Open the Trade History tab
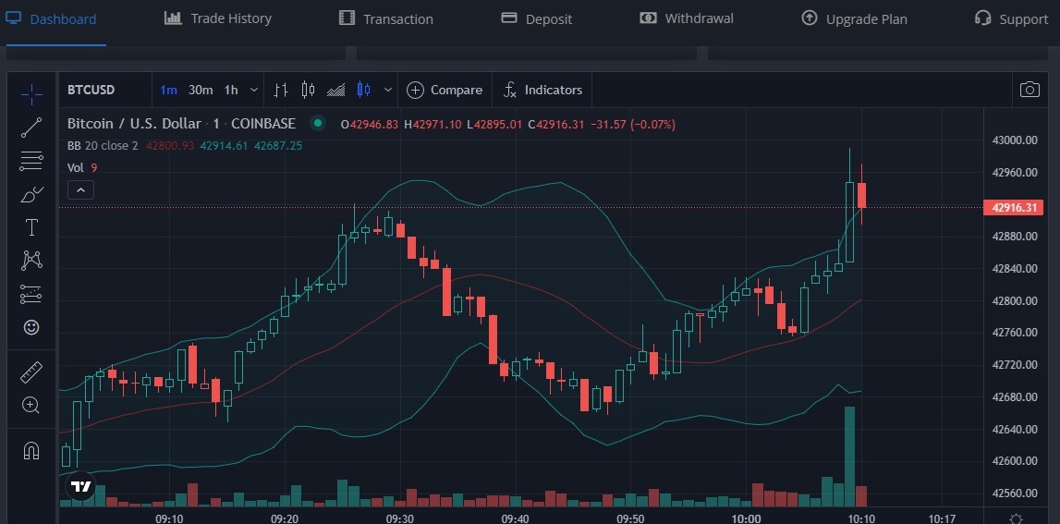The width and height of the screenshot is (1060, 524). coord(218,18)
